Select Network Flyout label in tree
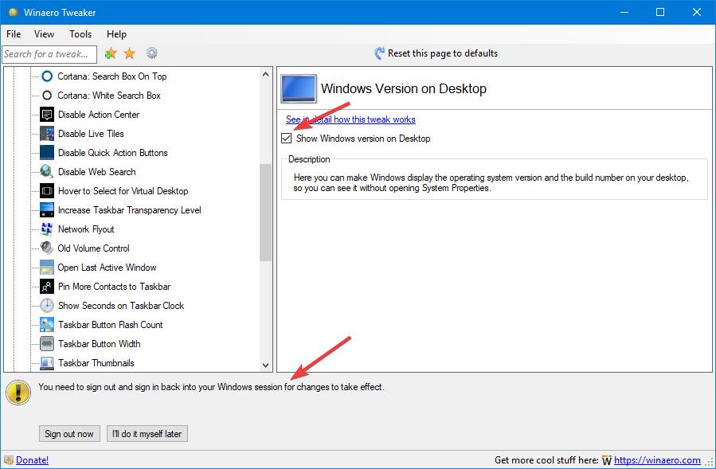Viewport: 716px width, 469px height. [86, 229]
